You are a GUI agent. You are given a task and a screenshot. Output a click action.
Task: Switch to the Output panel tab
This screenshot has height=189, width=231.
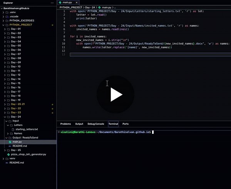coord(79,124)
